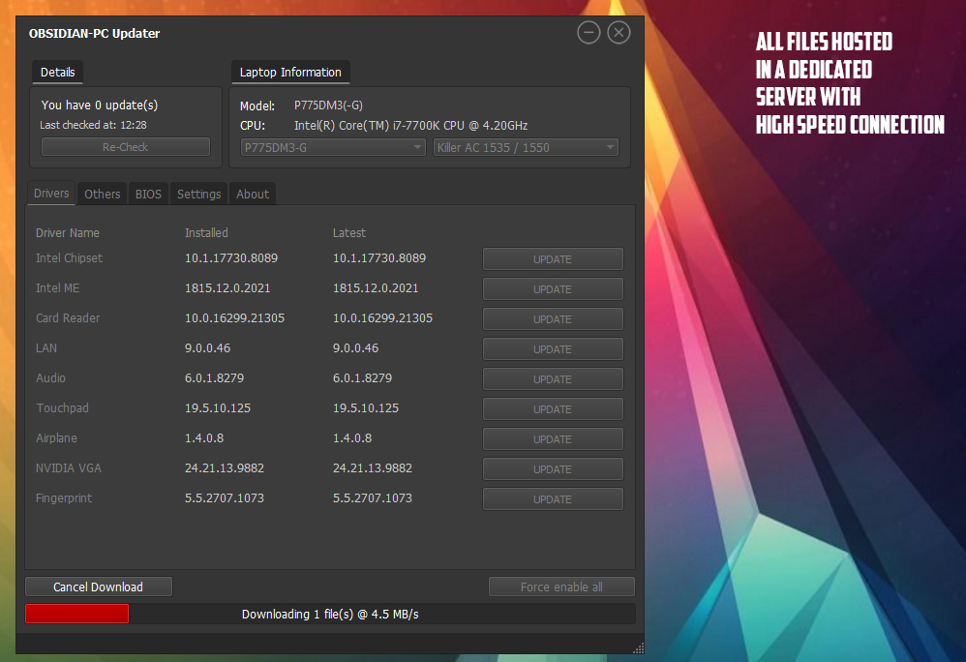Image resolution: width=966 pixels, height=662 pixels.
Task: Click the Intel Chipset driver name
Action: (x=69, y=258)
